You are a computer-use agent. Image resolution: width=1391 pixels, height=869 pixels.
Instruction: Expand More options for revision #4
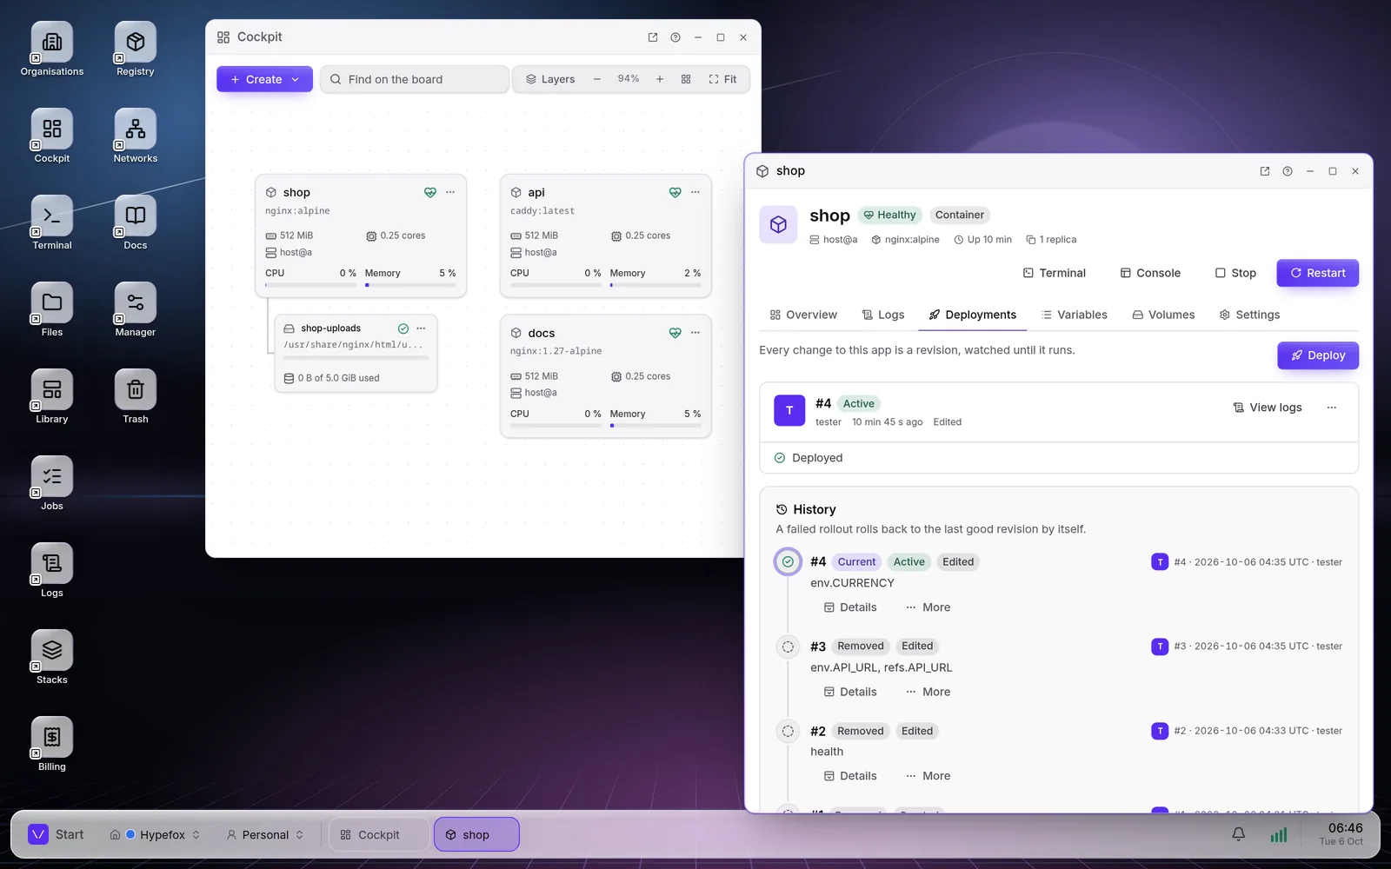[x=928, y=607]
